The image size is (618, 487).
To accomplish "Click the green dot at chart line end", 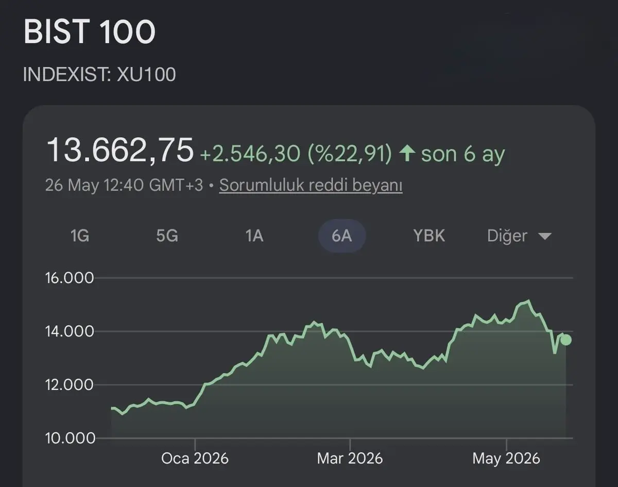I will click(566, 340).
